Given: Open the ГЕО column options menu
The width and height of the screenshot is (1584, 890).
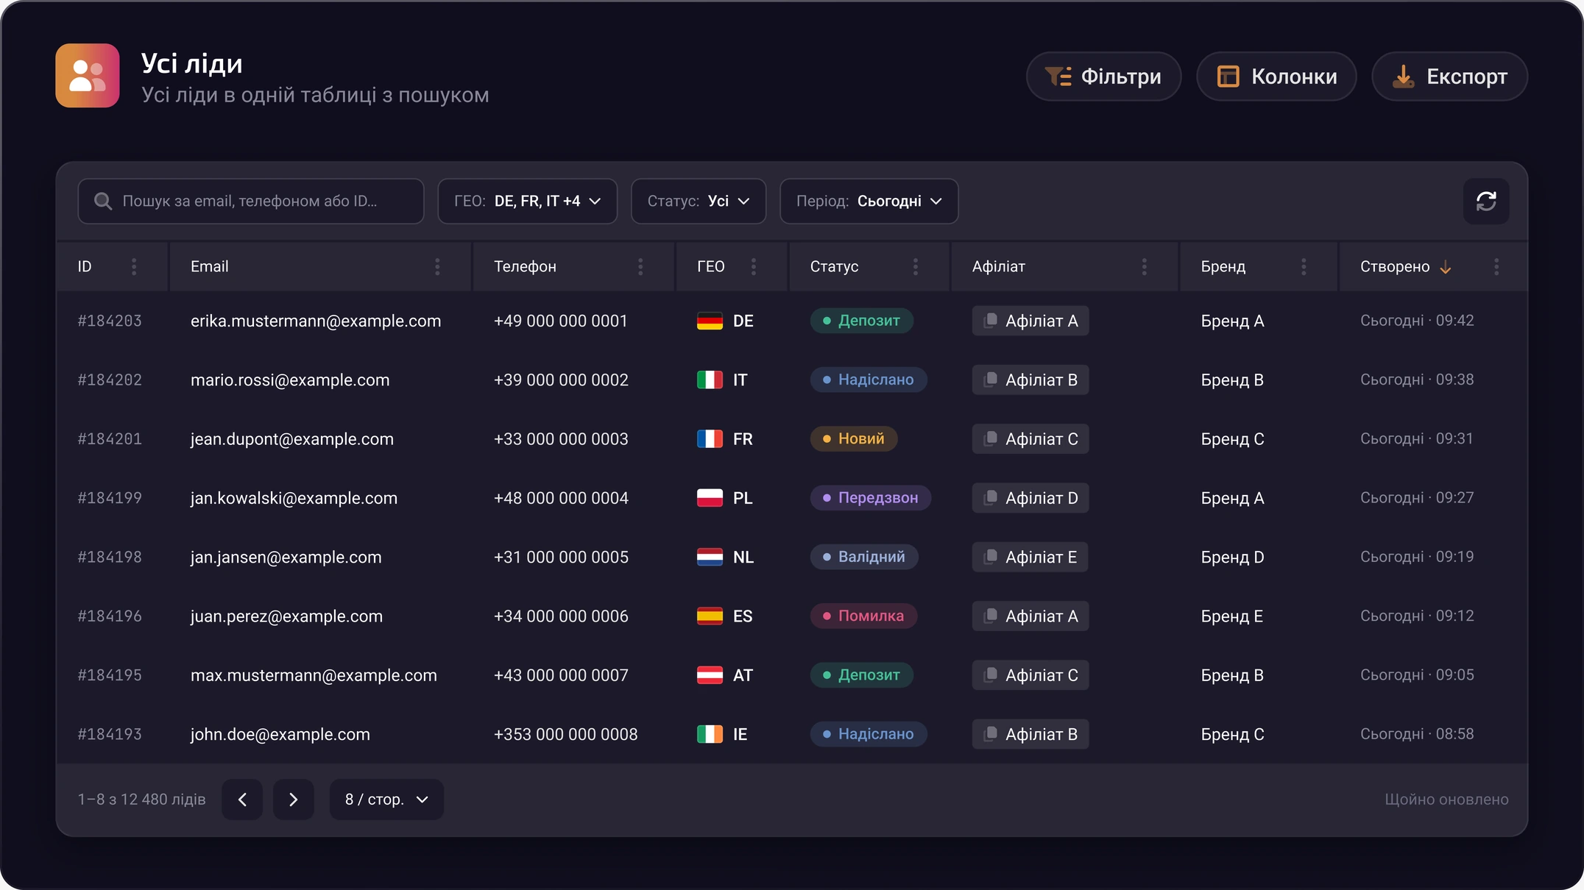Looking at the screenshot, I should (x=753, y=266).
